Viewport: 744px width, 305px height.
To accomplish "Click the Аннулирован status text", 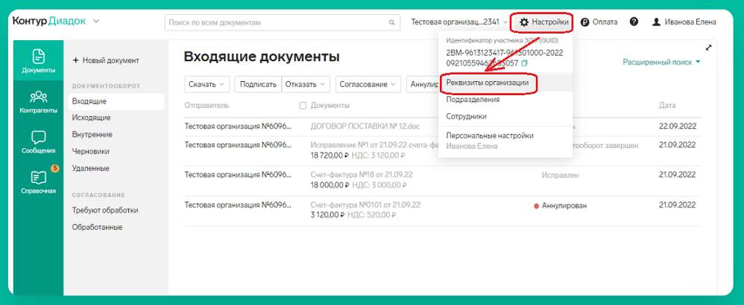I will tap(564, 205).
